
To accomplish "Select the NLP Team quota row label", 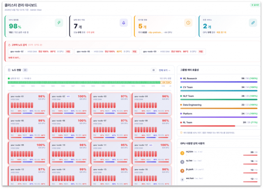I will click(x=188, y=96).
